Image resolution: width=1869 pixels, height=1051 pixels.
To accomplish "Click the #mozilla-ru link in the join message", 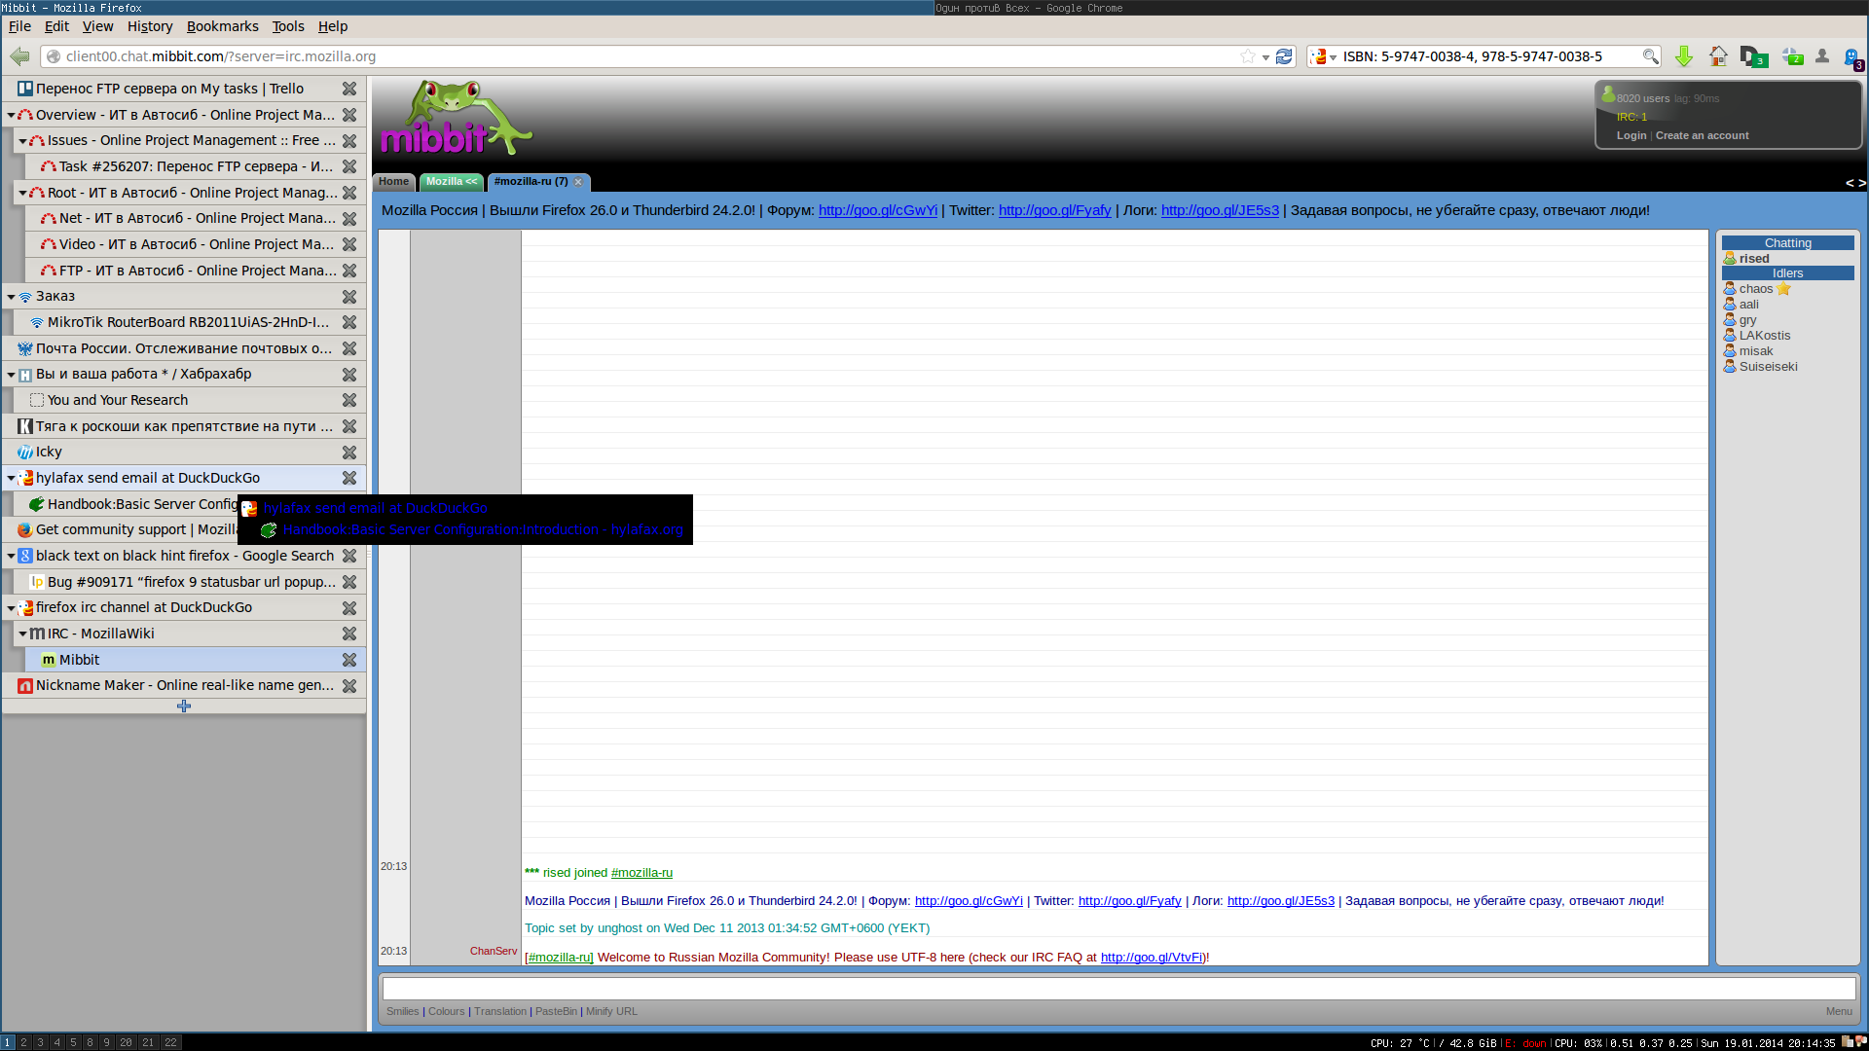I will click(x=641, y=873).
